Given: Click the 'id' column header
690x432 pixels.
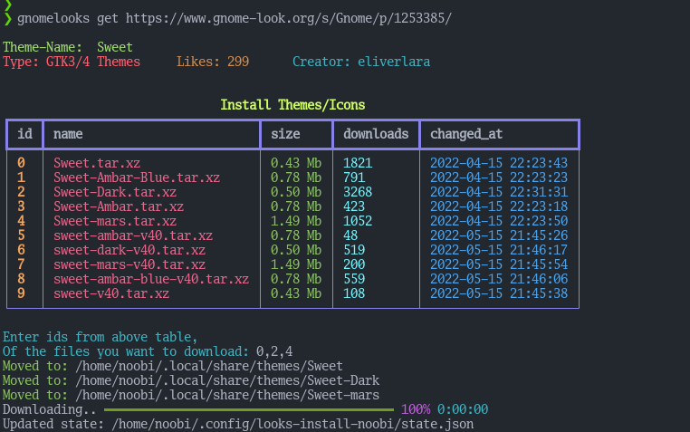Looking at the screenshot, I should tap(24, 134).
